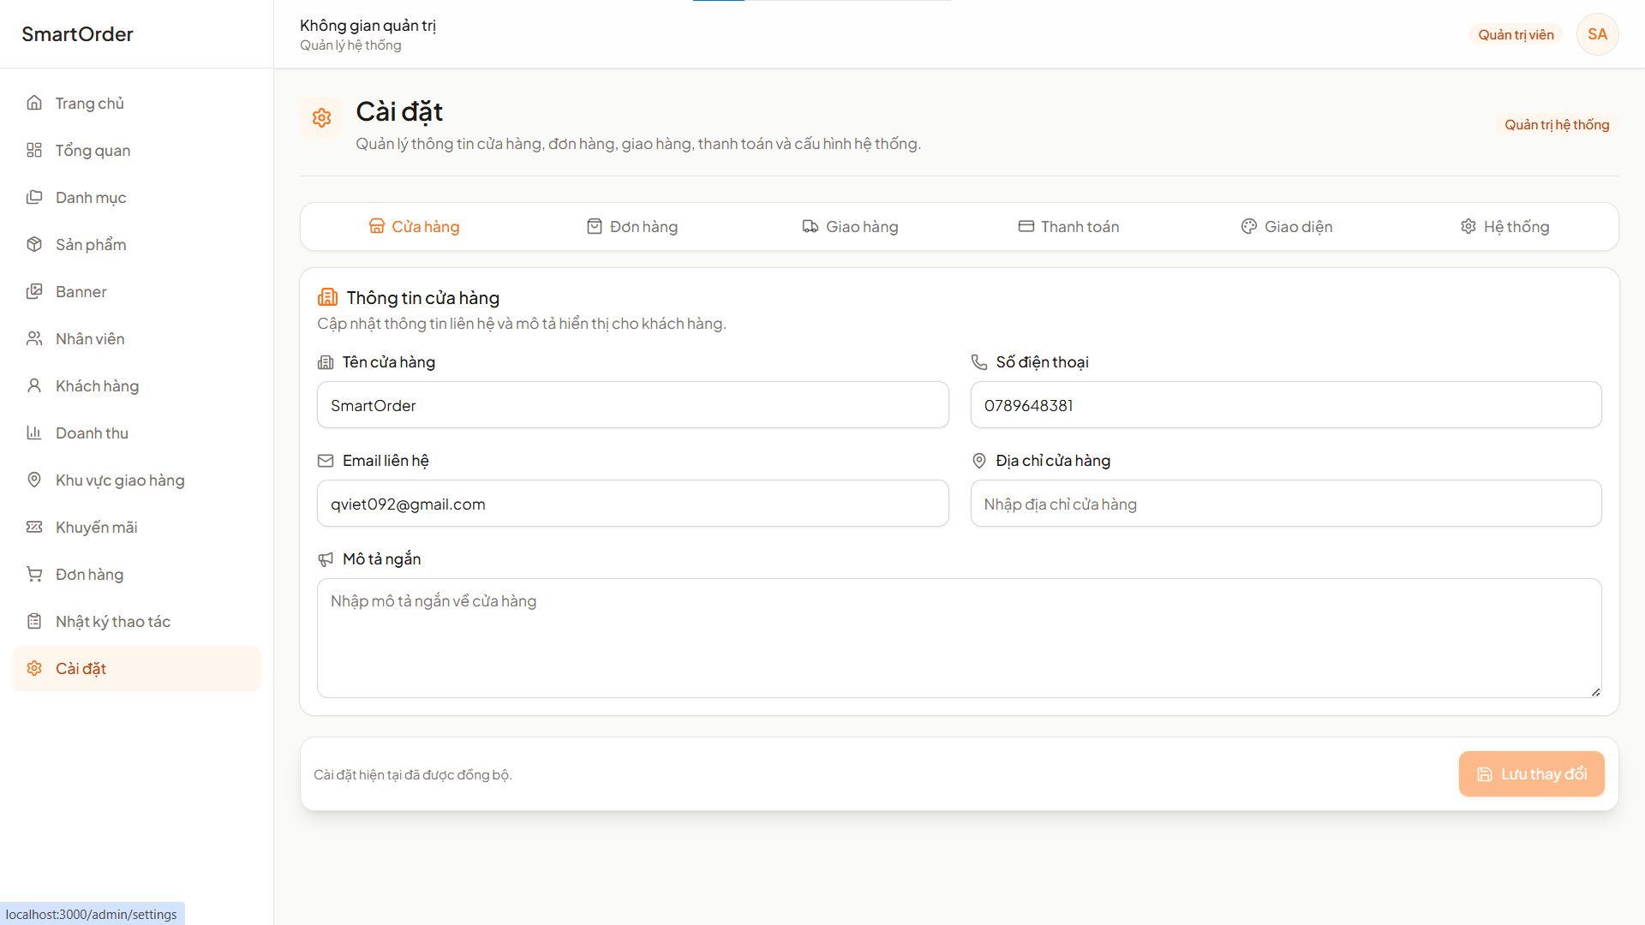Image resolution: width=1645 pixels, height=925 pixels.
Task: Click the orange gear icon beside Cài đặt heading
Action: coord(321,117)
